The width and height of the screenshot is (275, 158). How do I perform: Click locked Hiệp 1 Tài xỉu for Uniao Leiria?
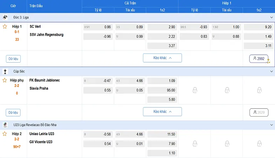[227, 144]
